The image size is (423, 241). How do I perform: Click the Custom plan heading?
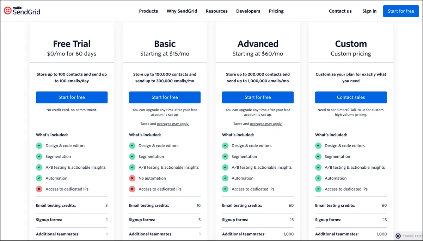351,44
